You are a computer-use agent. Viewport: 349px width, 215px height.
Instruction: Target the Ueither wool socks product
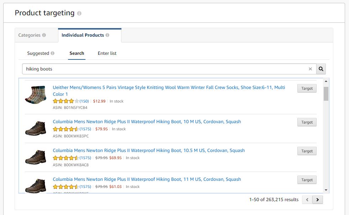[307, 88]
